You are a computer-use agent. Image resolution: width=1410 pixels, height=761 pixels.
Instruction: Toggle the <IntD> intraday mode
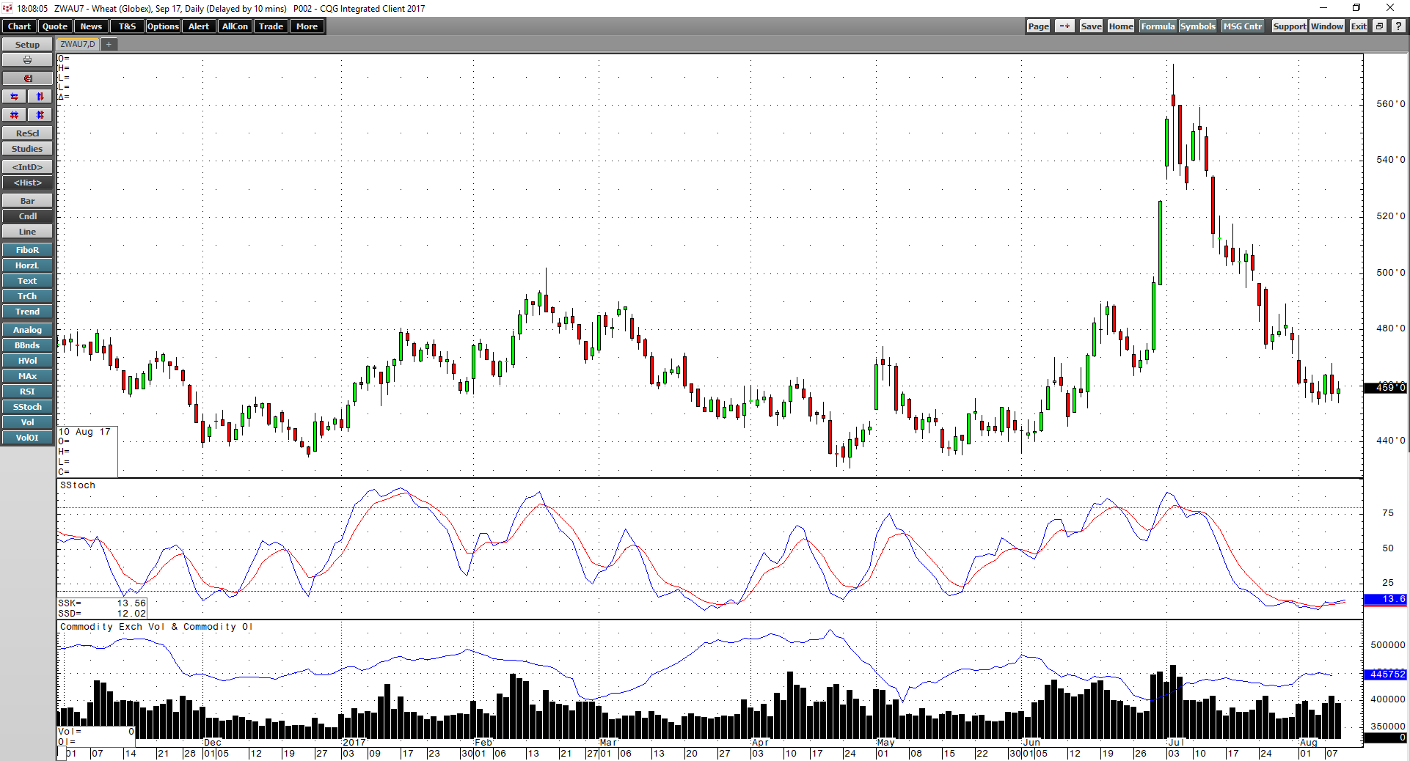27,167
